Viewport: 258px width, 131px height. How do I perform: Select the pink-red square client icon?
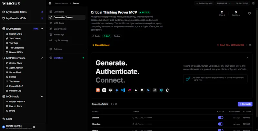click(130, 90)
